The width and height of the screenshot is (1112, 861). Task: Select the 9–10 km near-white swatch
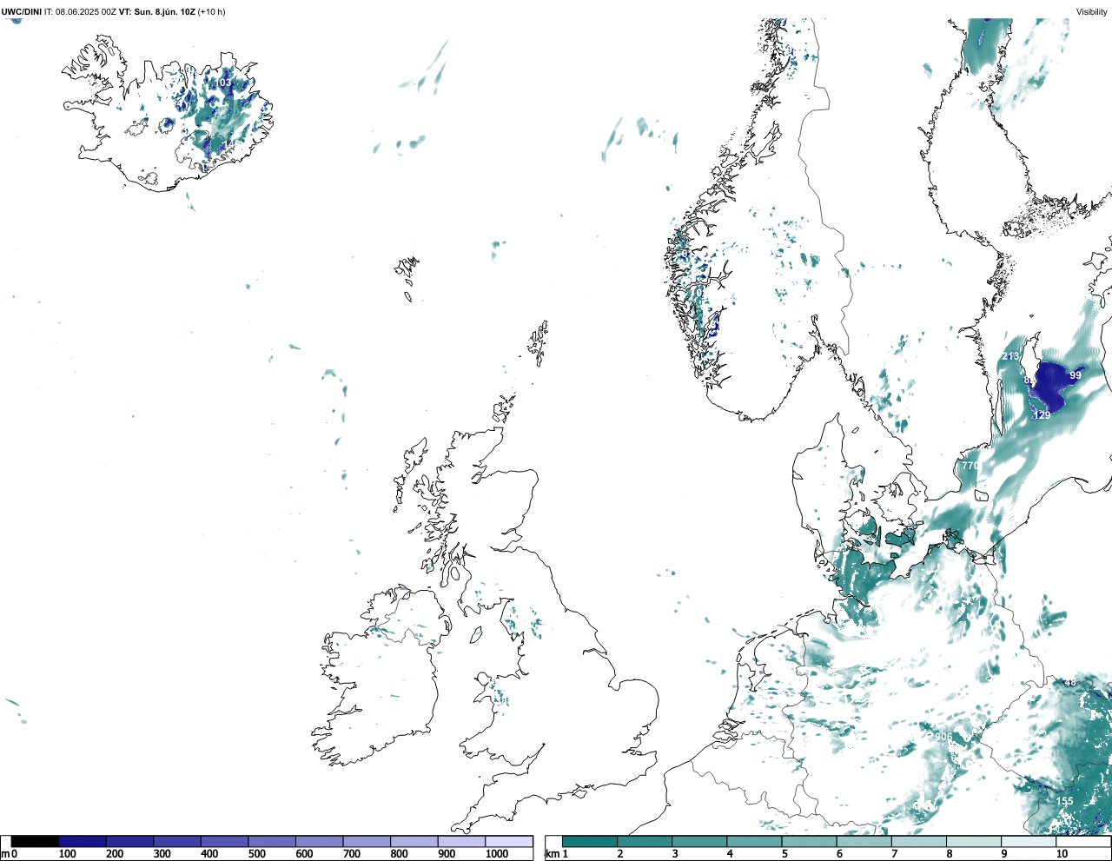[x=1029, y=841]
